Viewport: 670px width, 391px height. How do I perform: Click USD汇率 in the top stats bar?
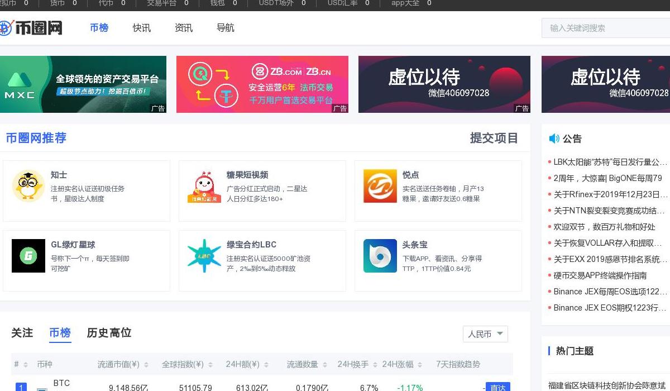342,3
